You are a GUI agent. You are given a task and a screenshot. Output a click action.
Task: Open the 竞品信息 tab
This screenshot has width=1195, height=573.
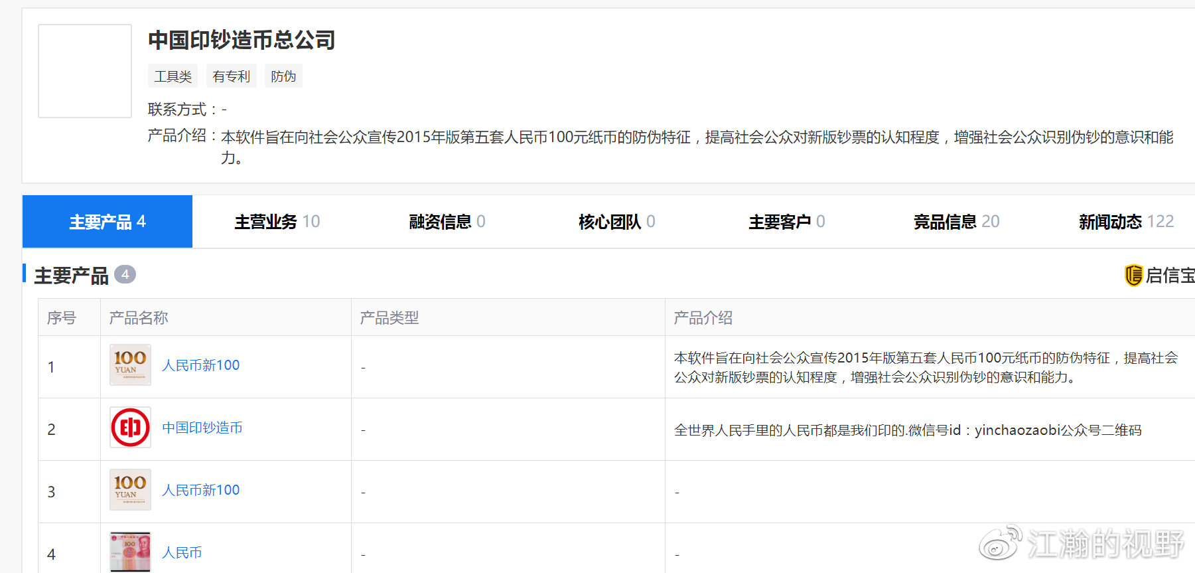(956, 222)
